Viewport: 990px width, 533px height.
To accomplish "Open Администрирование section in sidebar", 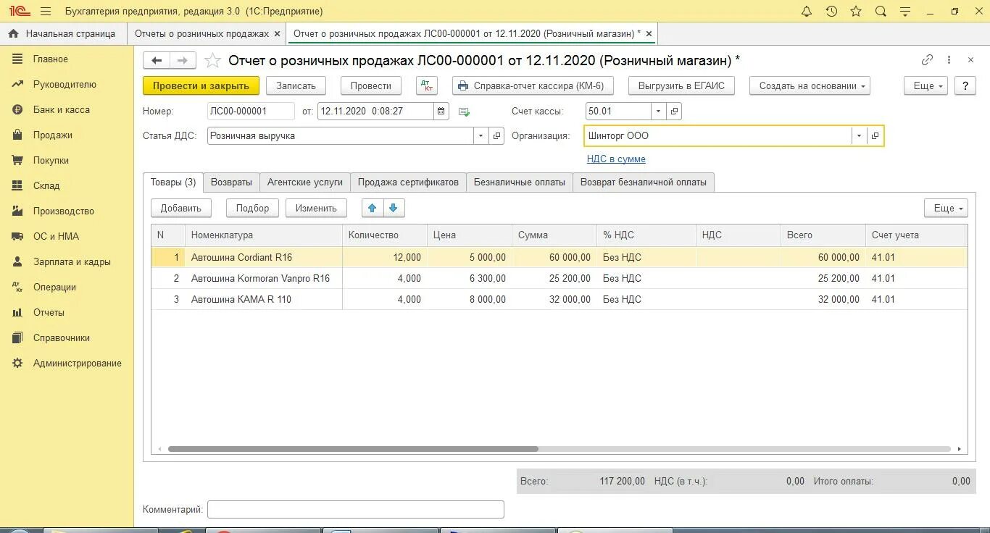I will pyautogui.click(x=78, y=363).
